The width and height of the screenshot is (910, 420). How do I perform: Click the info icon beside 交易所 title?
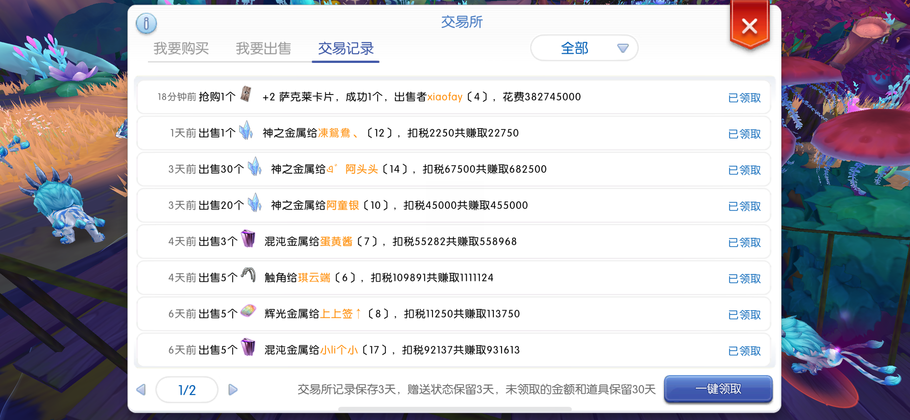click(146, 24)
